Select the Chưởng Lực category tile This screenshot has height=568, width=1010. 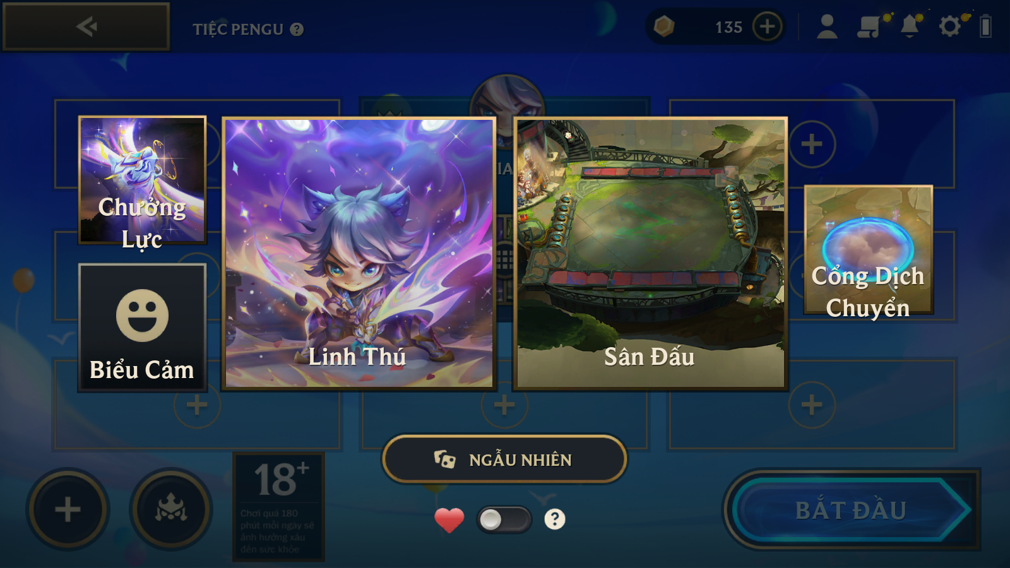[142, 180]
